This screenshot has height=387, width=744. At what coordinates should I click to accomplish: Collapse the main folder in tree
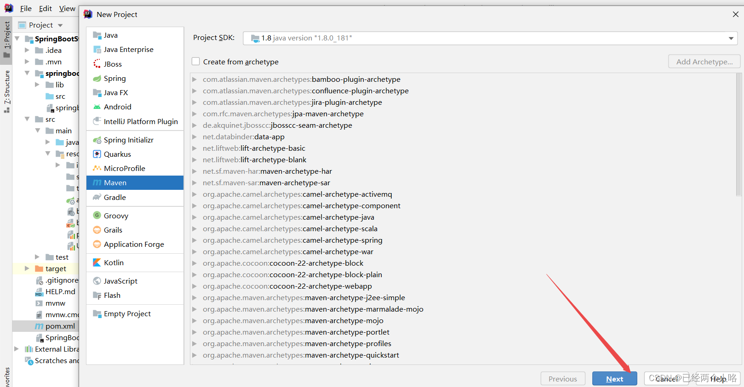point(38,131)
